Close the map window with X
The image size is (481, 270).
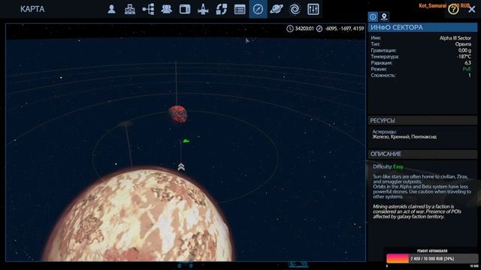[472, 10]
